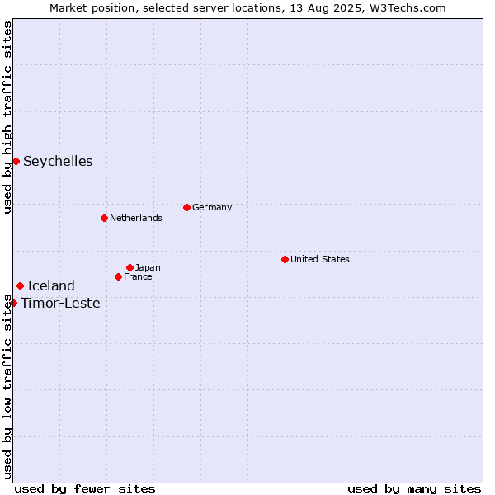Select the United States label text

click(320, 259)
